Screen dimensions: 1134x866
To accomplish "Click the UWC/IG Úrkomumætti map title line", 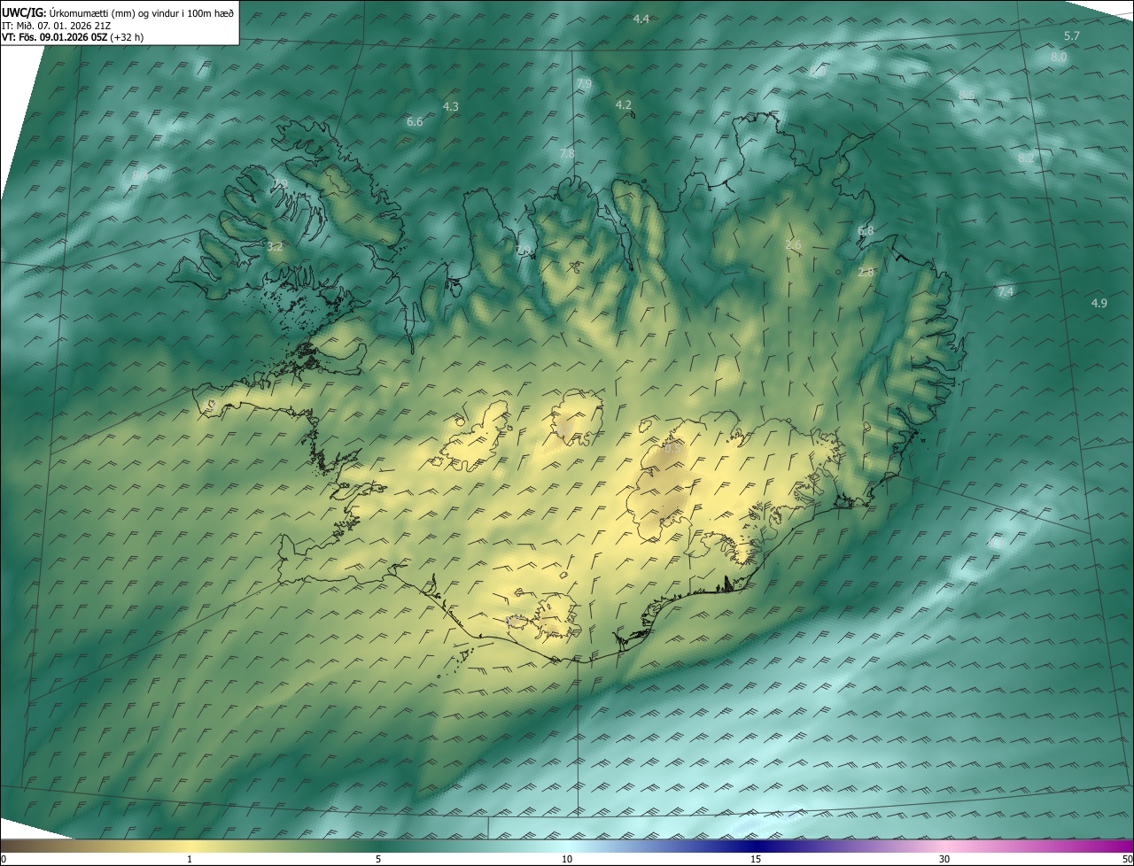I will [118, 12].
